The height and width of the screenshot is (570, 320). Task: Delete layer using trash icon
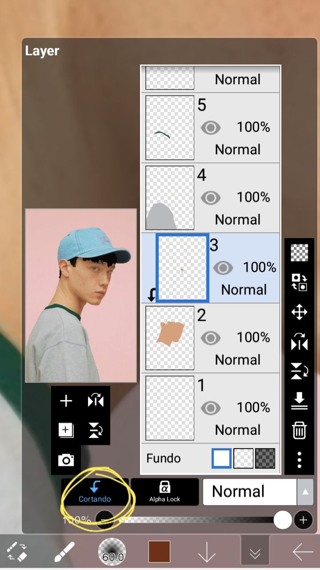tap(299, 431)
